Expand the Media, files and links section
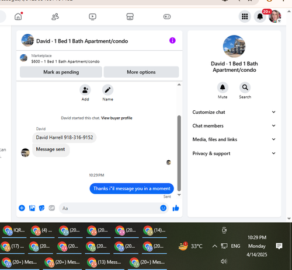Screen dimensions: 292x270 tap(234, 139)
